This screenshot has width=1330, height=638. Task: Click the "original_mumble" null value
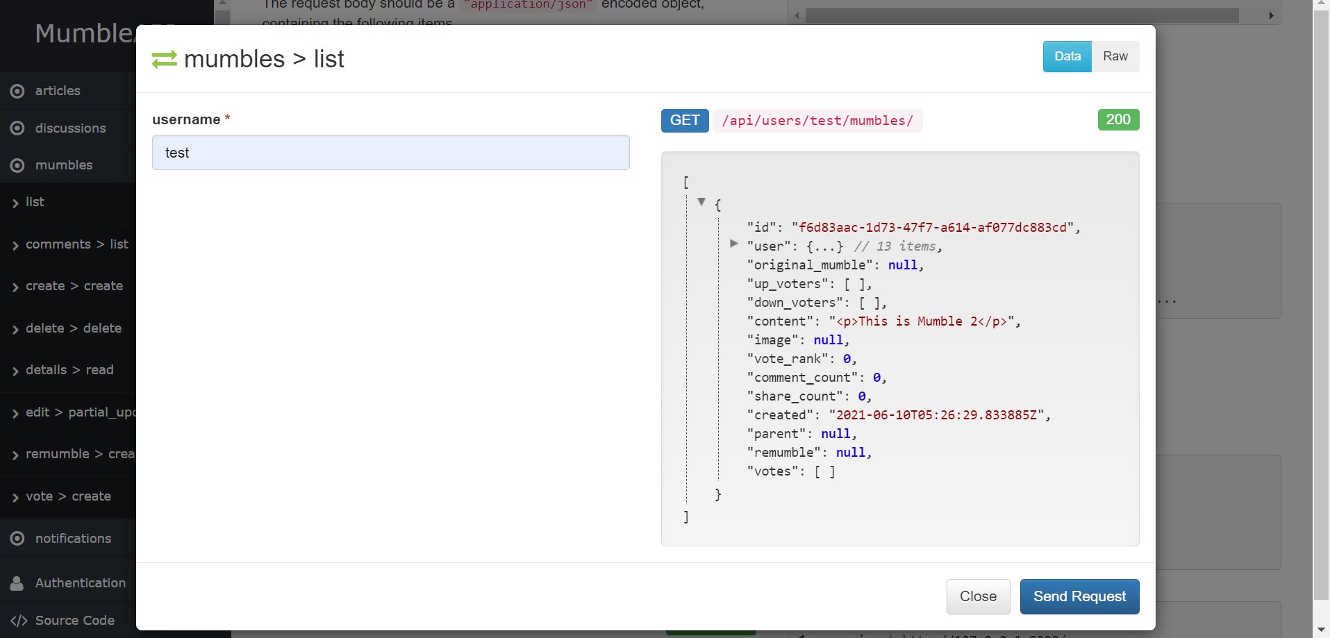coord(903,265)
